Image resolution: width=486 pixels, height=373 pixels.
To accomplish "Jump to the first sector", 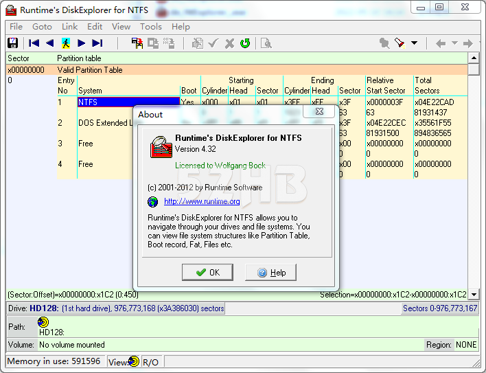I will tap(34, 43).
